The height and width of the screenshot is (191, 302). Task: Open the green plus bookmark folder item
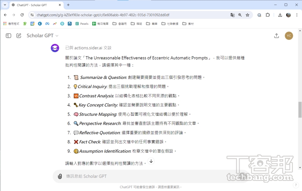(x=100, y=24)
